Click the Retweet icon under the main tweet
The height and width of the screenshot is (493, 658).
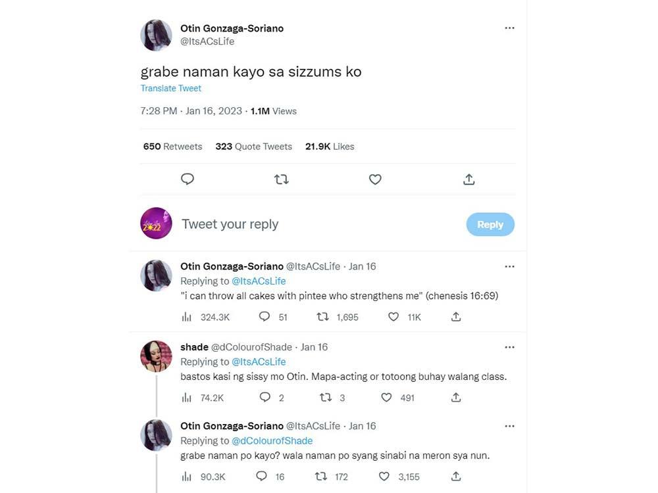(282, 178)
